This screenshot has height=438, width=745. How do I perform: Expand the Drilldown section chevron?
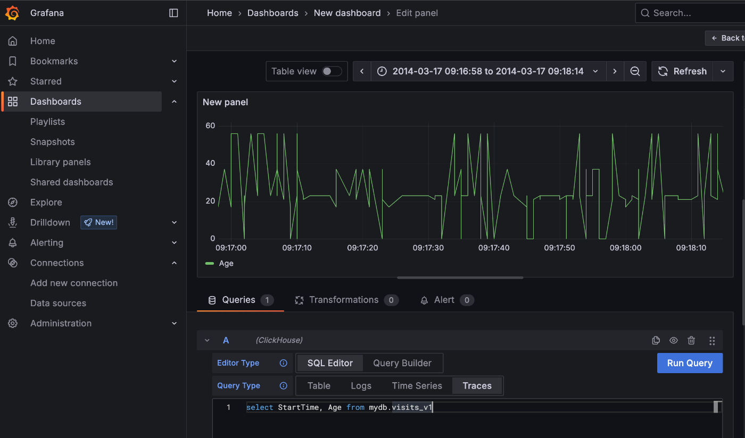click(x=175, y=223)
